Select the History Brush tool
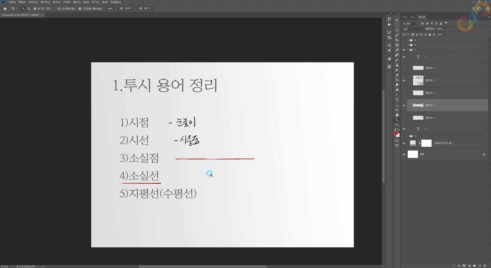 click(x=397, y=70)
